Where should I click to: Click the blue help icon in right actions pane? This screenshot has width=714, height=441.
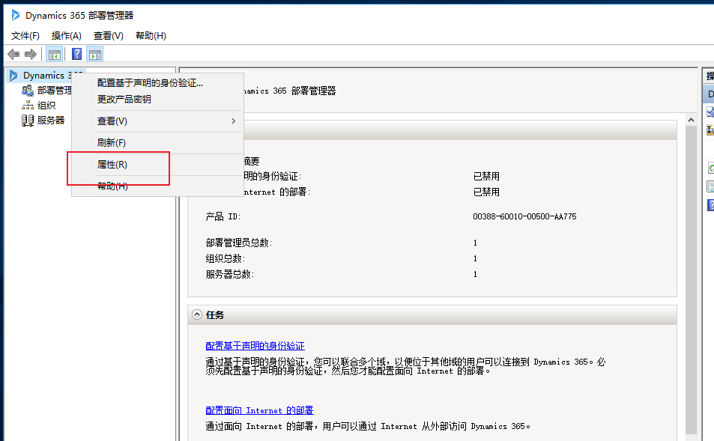click(710, 205)
